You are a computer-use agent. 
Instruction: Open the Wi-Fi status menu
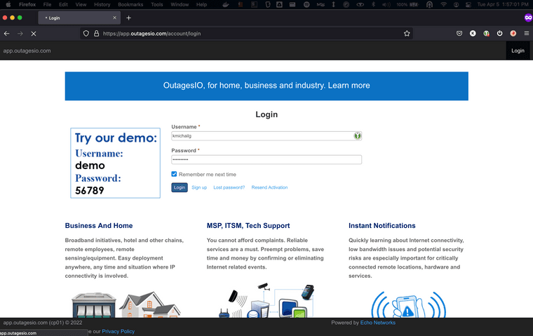443,4
